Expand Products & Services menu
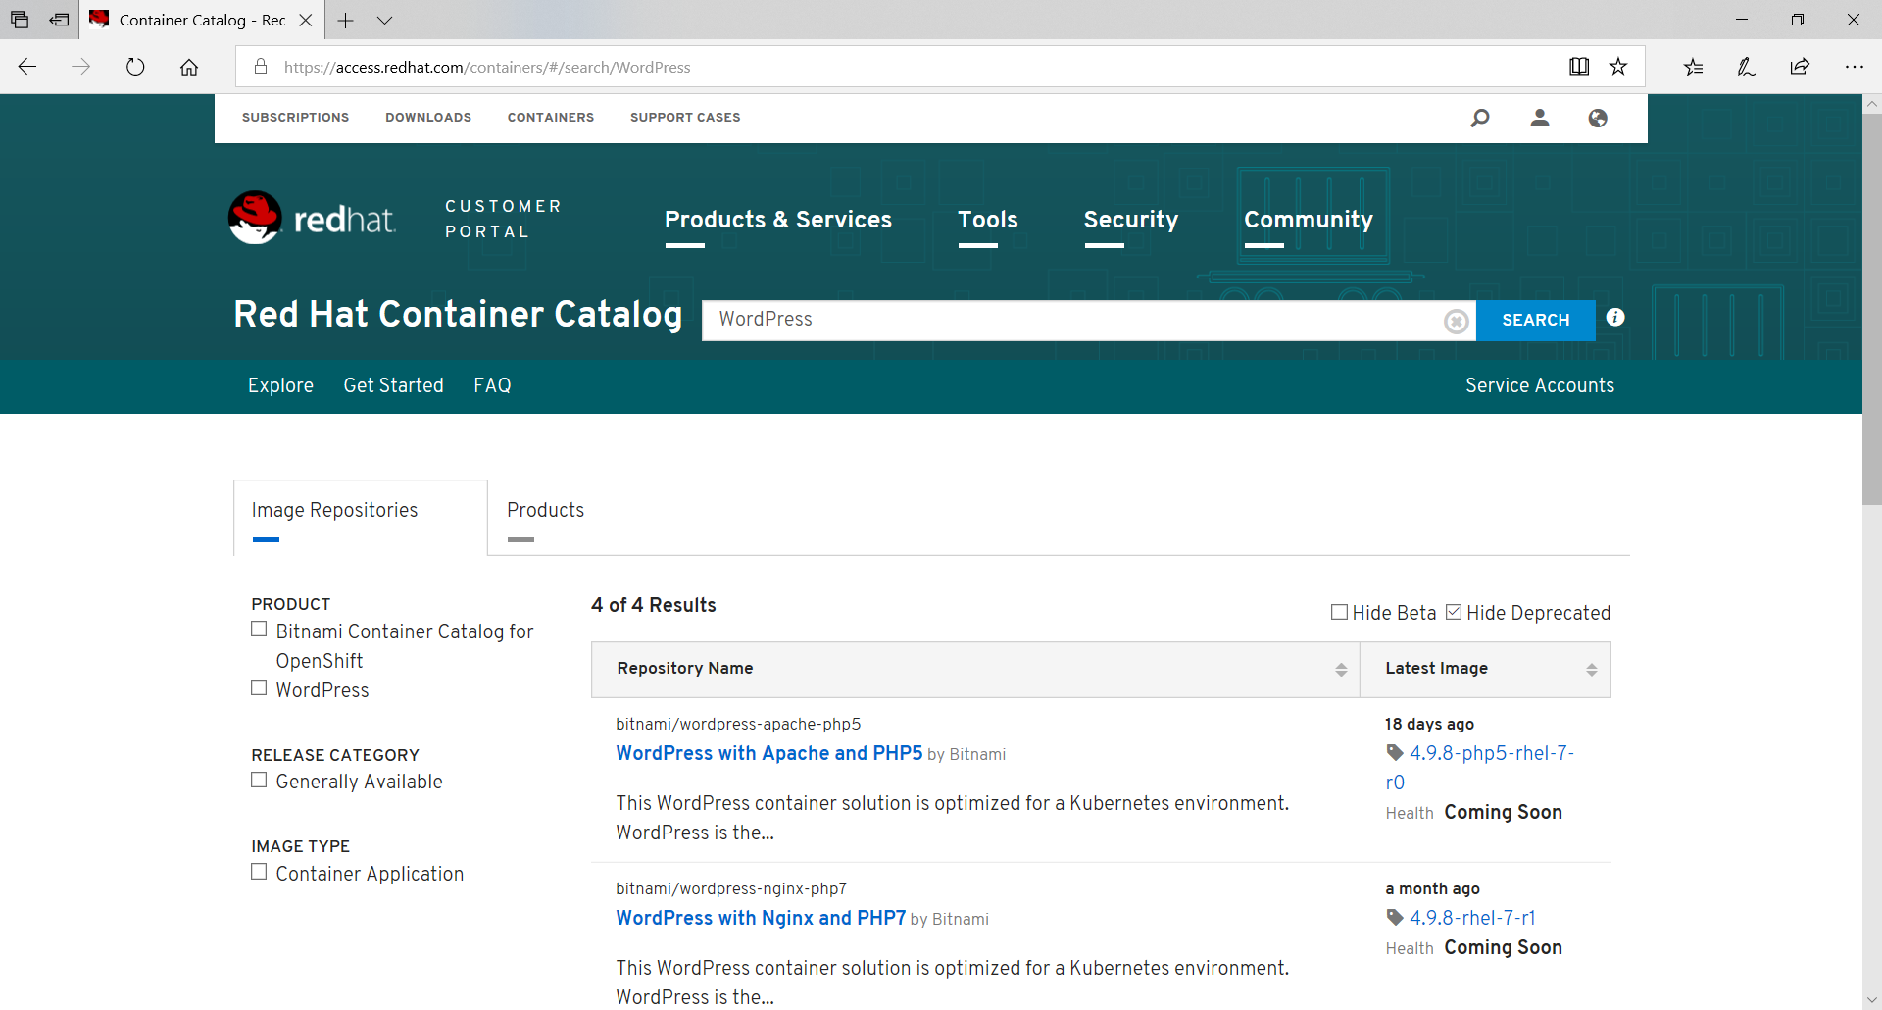 click(x=777, y=220)
